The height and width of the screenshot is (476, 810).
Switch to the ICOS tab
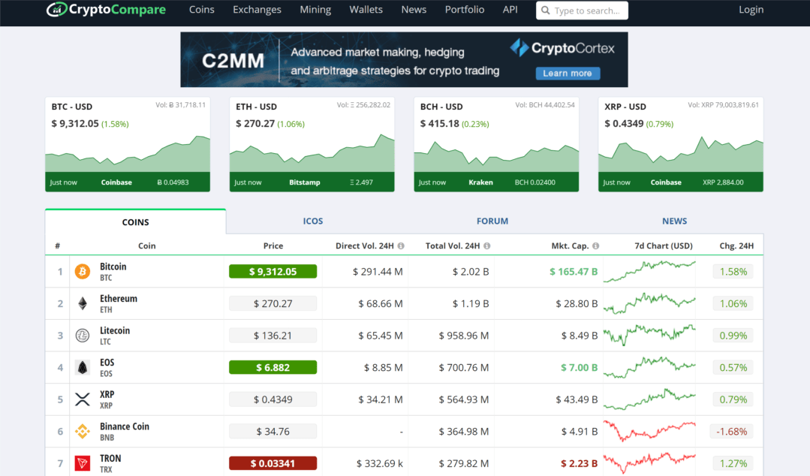[312, 221]
